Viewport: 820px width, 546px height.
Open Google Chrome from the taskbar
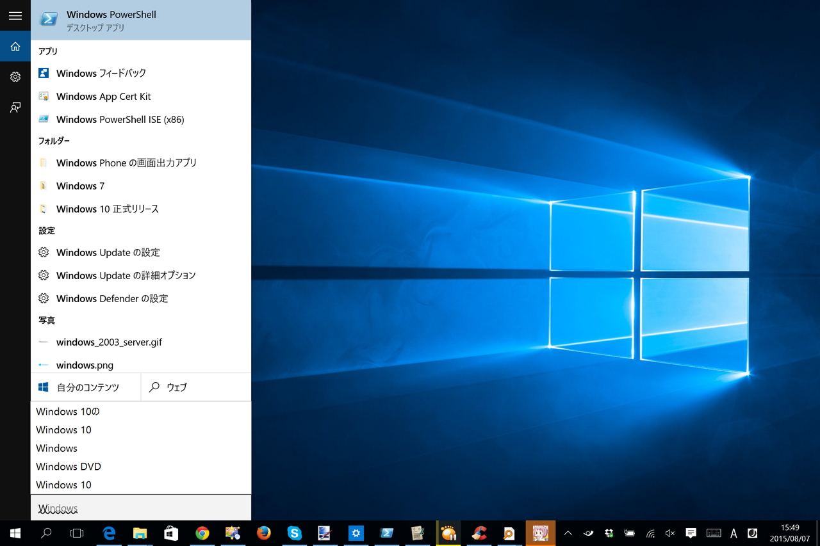(202, 533)
